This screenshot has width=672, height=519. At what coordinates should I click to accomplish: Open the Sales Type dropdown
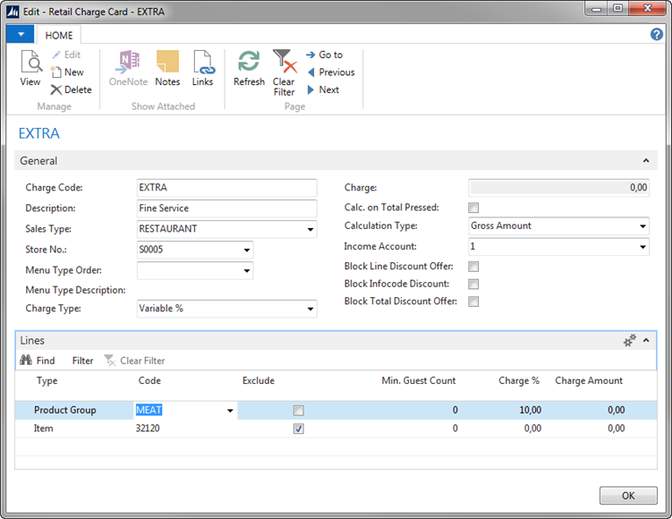(311, 231)
